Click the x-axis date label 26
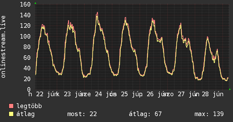This screenshot has height=122, width=233. click(x=150, y=94)
